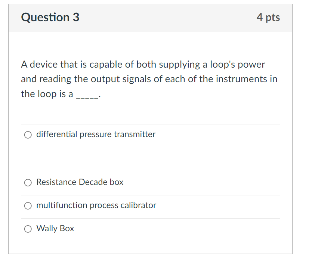This screenshot has height=257, width=312.
Task: Click the question prompt text
Action: click(x=149, y=79)
